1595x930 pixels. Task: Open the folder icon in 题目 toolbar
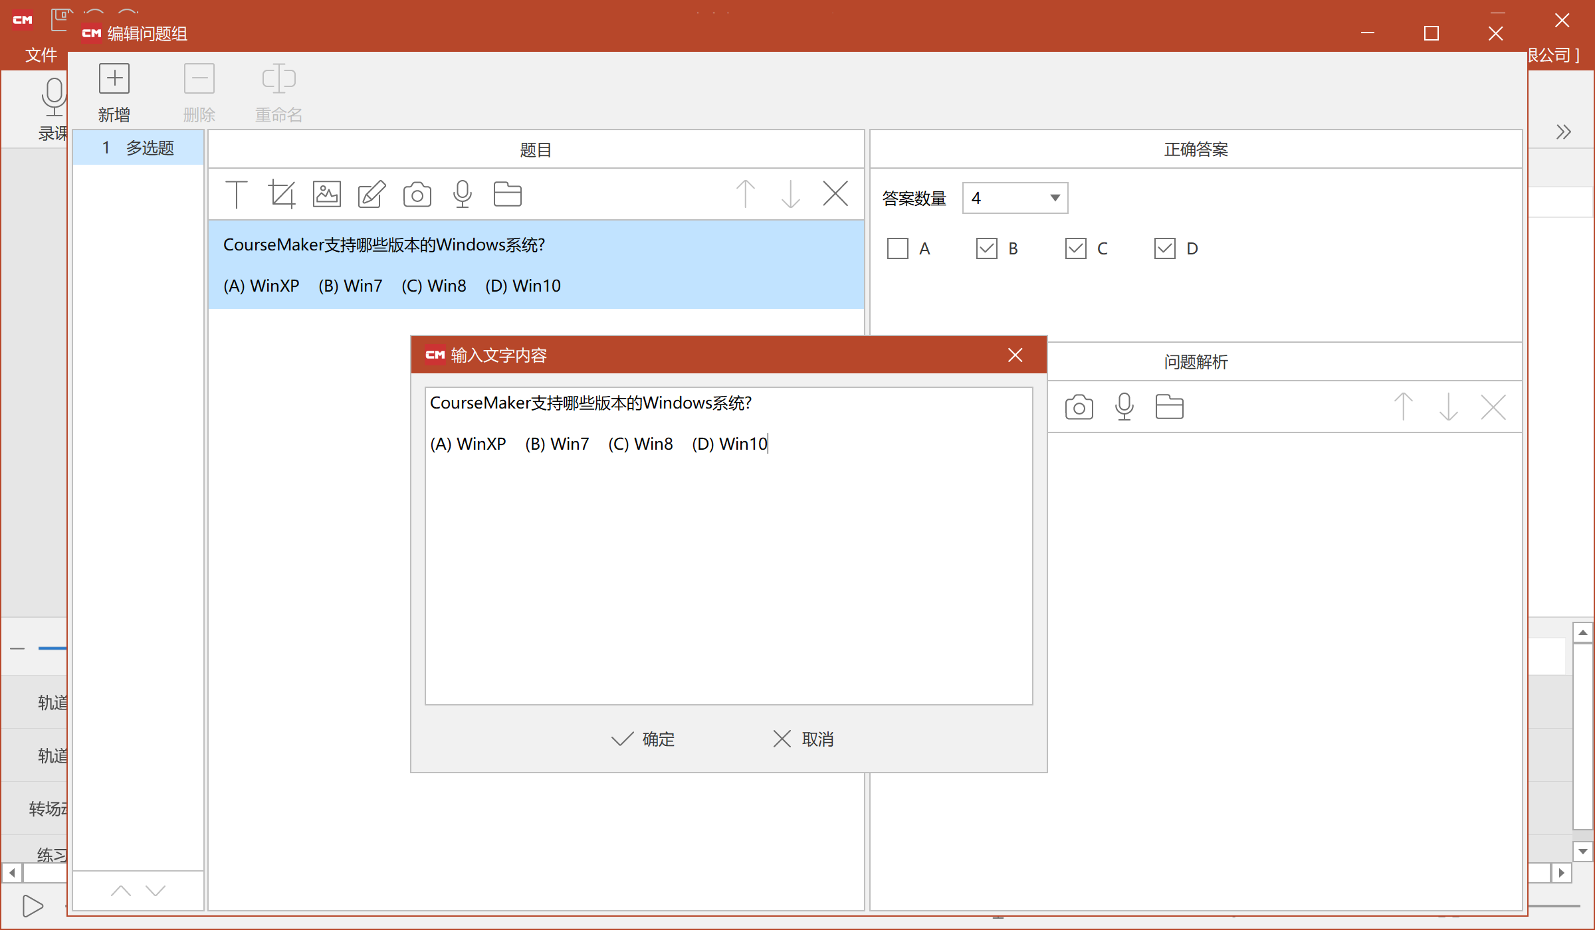point(508,195)
